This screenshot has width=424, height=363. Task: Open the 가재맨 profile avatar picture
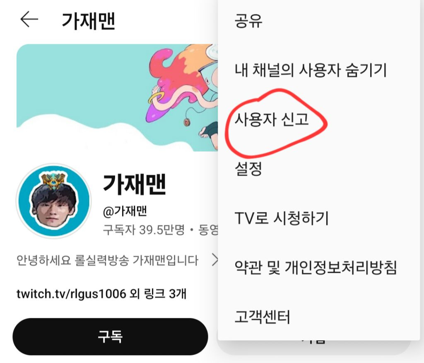tap(54, 201)
